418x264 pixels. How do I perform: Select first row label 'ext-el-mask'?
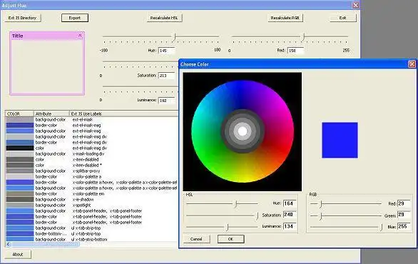pyautogui.click(x=83, y=120)
